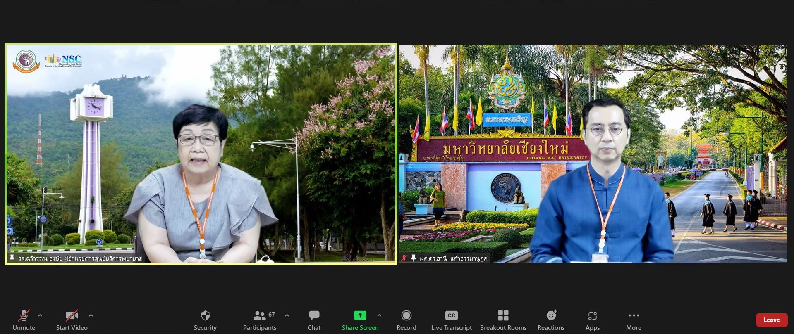Click the red Leave button
This screenshot has height=334, width=794.
pos(772,320)
